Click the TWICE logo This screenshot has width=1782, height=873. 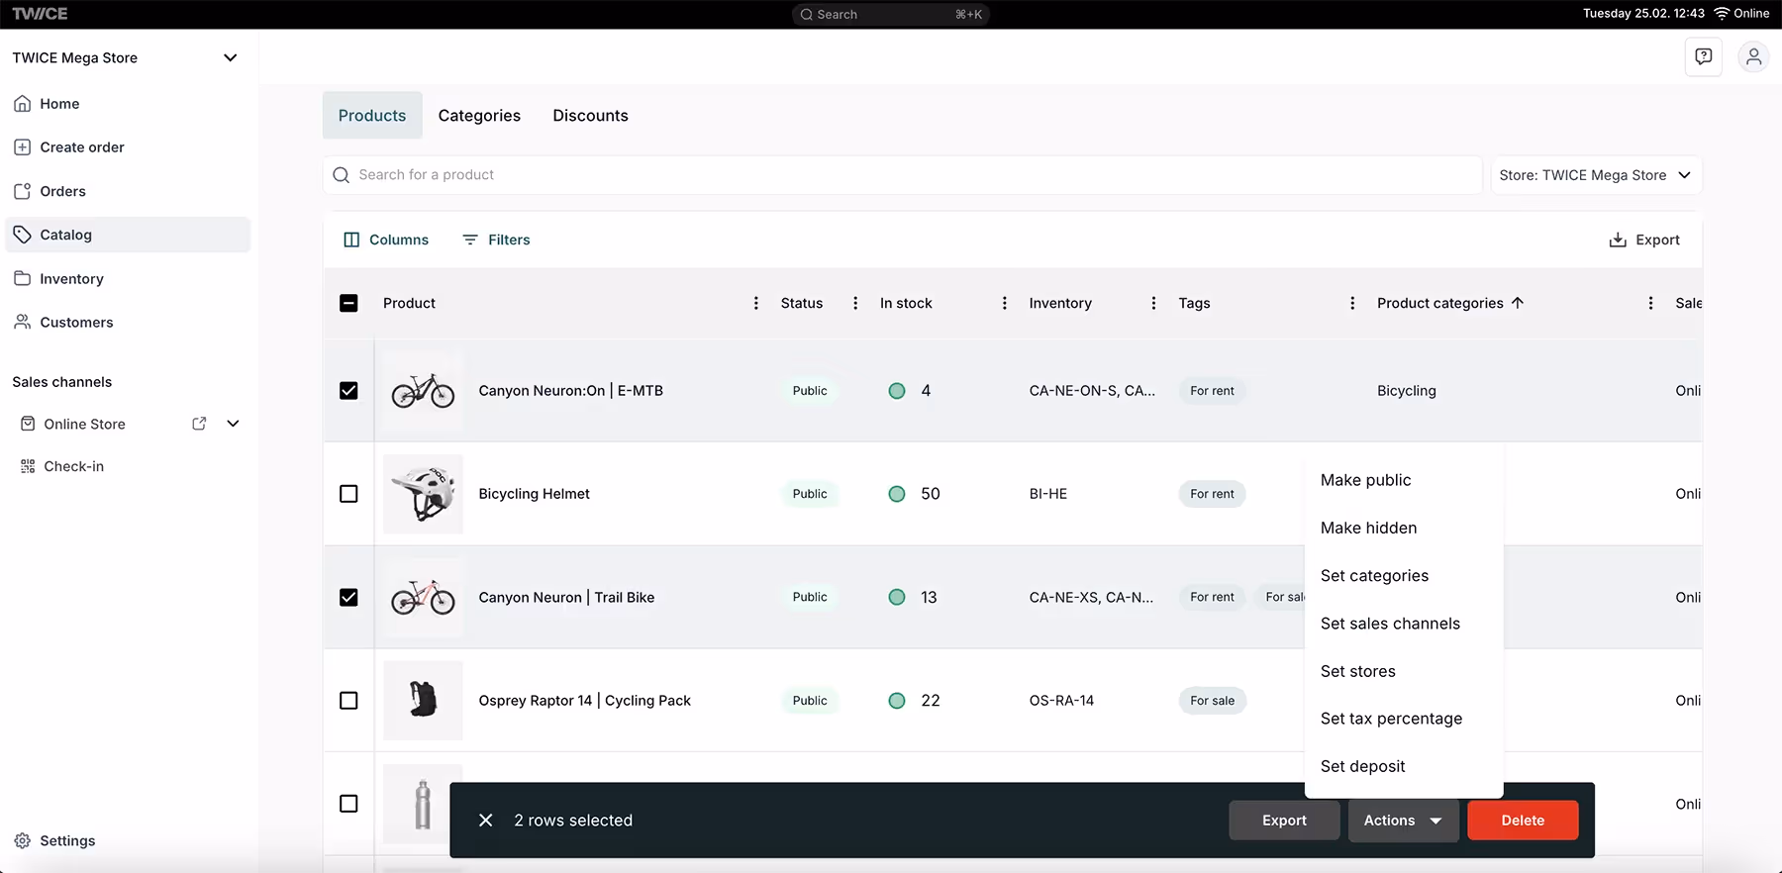coord(41,14)
